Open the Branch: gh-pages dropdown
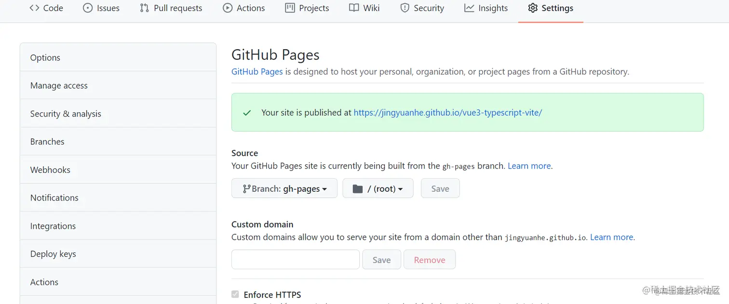 tap(284, 189)
